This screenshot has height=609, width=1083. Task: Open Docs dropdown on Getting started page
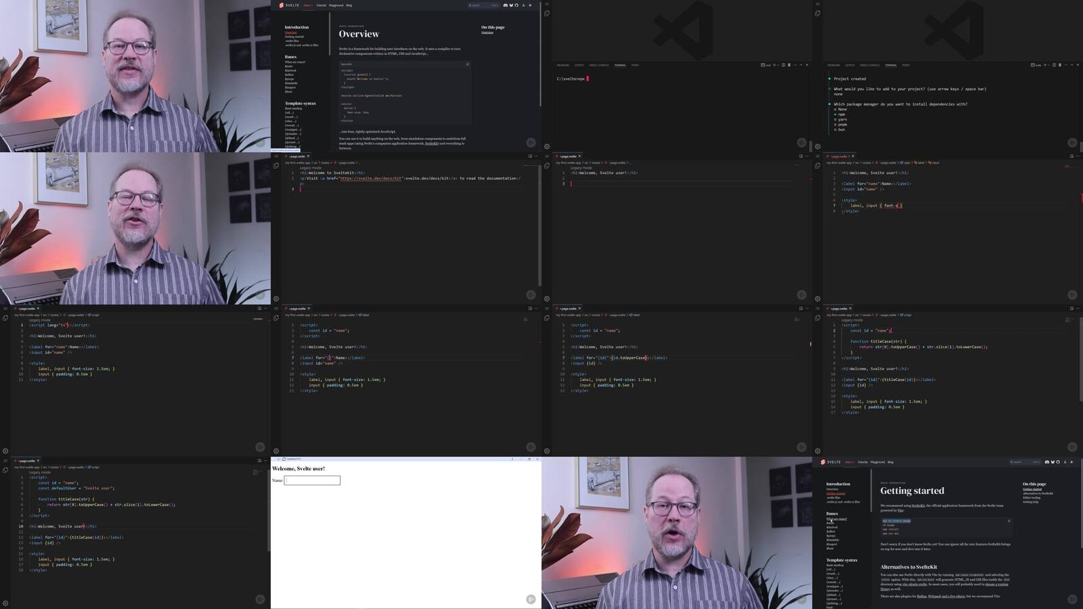849,462
